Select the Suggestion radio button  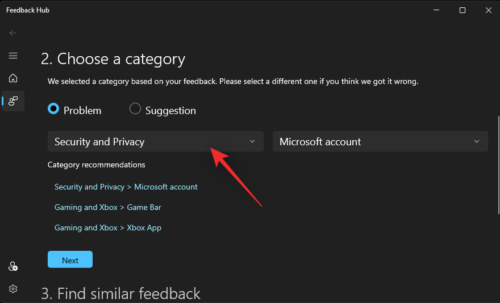pos(135,109)
